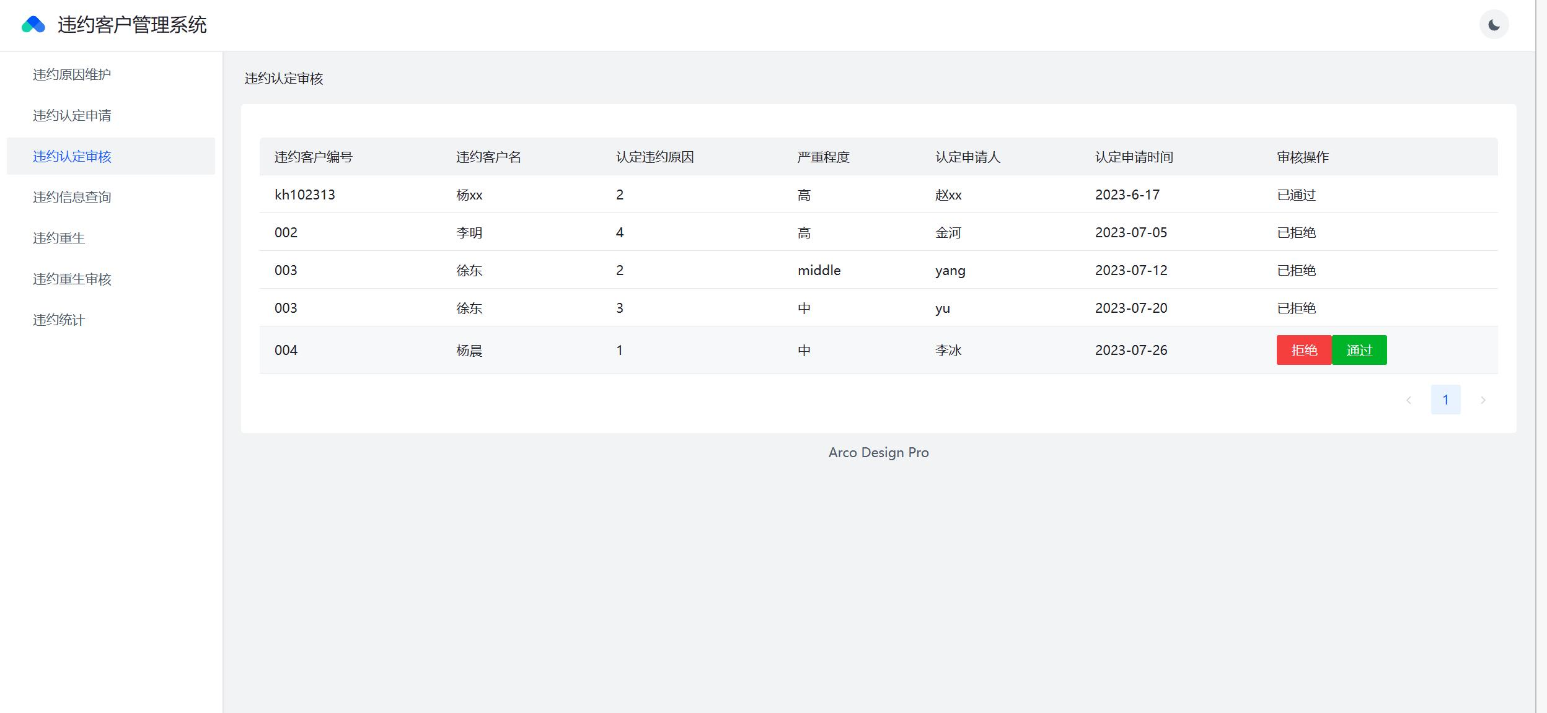Open 违约认定申请 menu item
This screenshot has width=1547, height=713.
(x=72, y=115)
